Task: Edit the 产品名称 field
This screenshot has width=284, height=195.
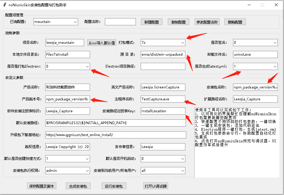Action: click(x=68, y=87)
